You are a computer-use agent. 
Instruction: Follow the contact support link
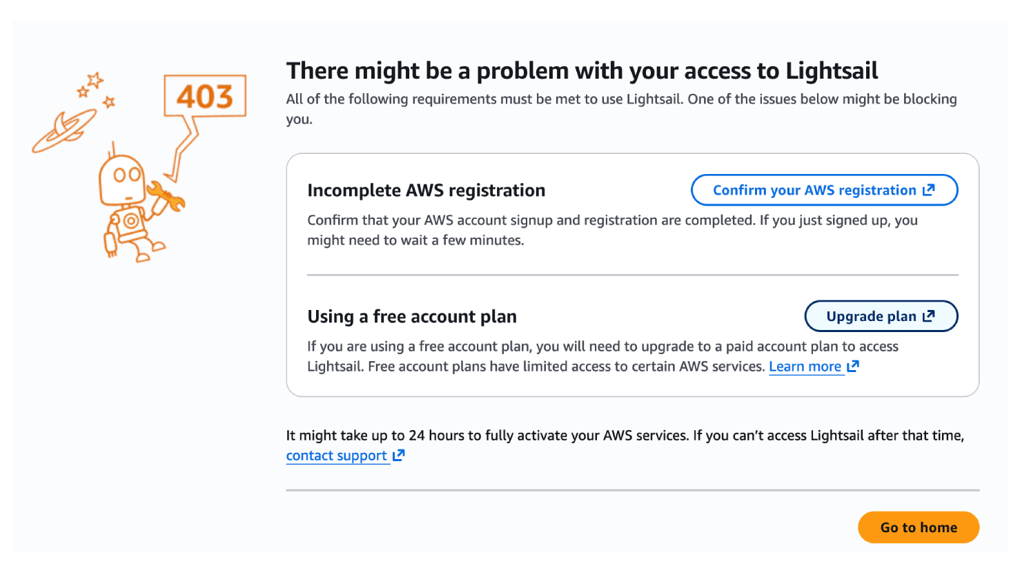pyautogui.click(x=336, y=456)
